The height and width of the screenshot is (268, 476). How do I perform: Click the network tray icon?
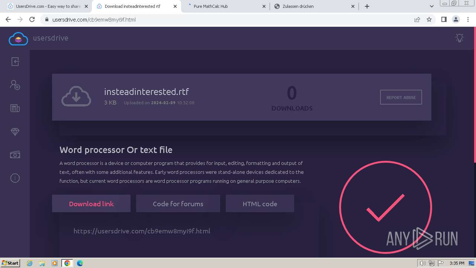pos(432,263)
